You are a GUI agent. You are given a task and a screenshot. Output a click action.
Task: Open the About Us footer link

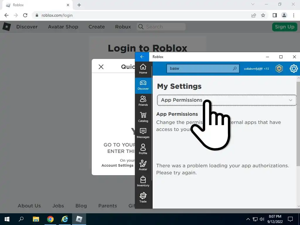tap(29, 206)
